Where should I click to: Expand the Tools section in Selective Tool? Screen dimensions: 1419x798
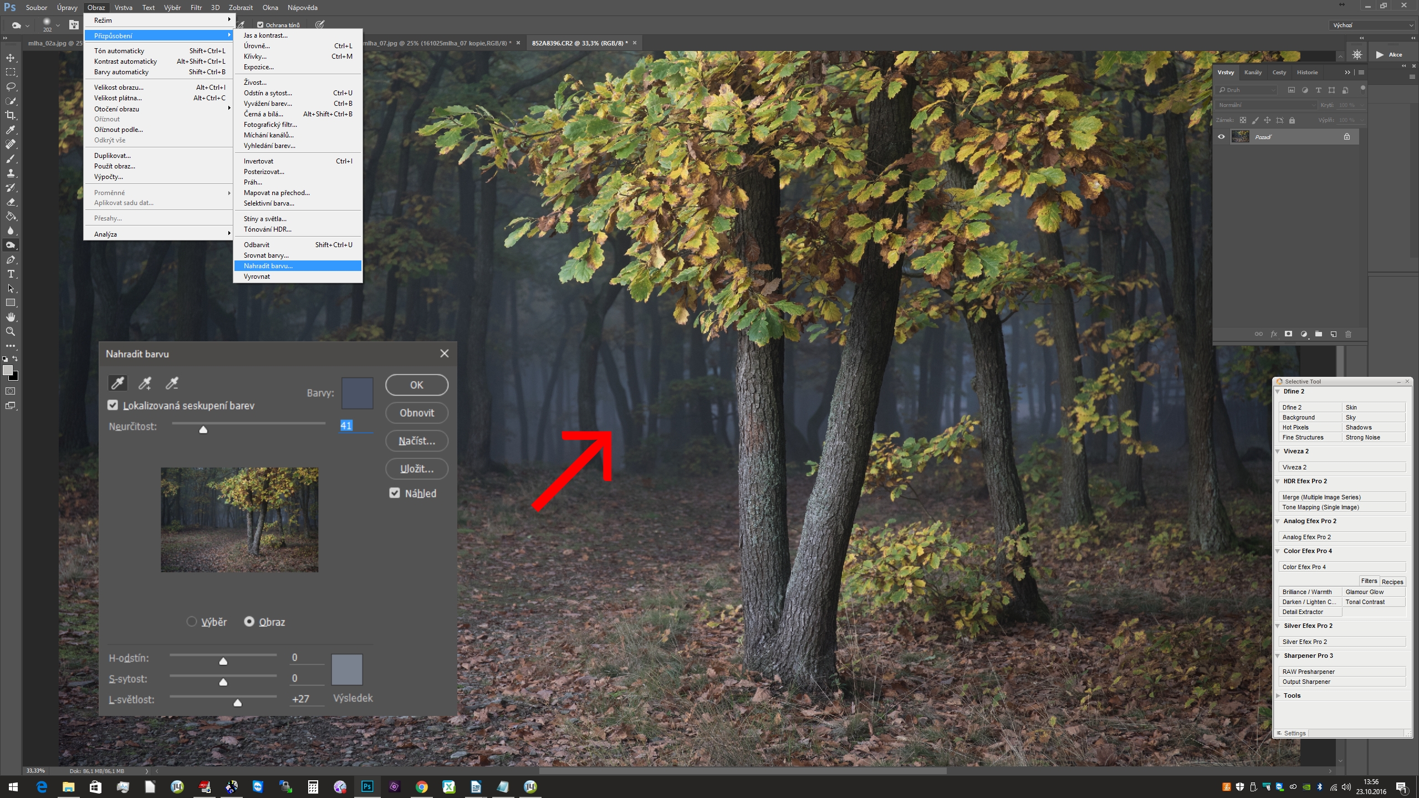tap(1278, 695)
